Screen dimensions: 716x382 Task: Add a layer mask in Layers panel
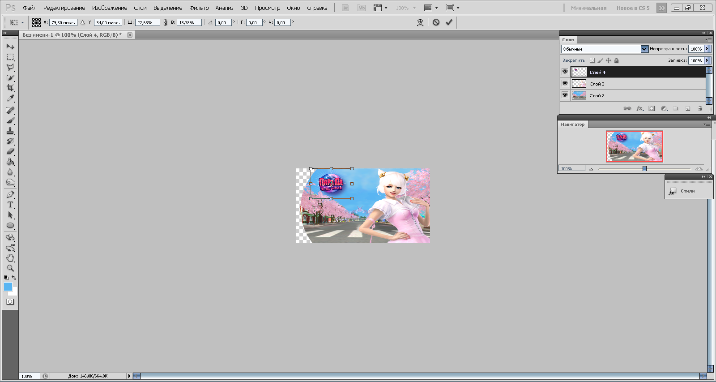coord(652,108)
